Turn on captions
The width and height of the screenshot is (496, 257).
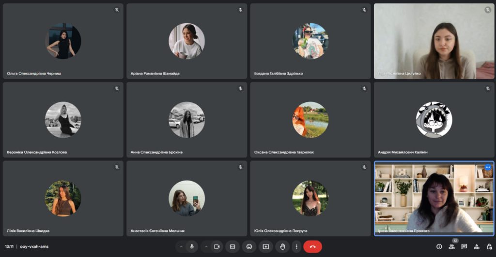pyautogui.click(x=232, y=246)
